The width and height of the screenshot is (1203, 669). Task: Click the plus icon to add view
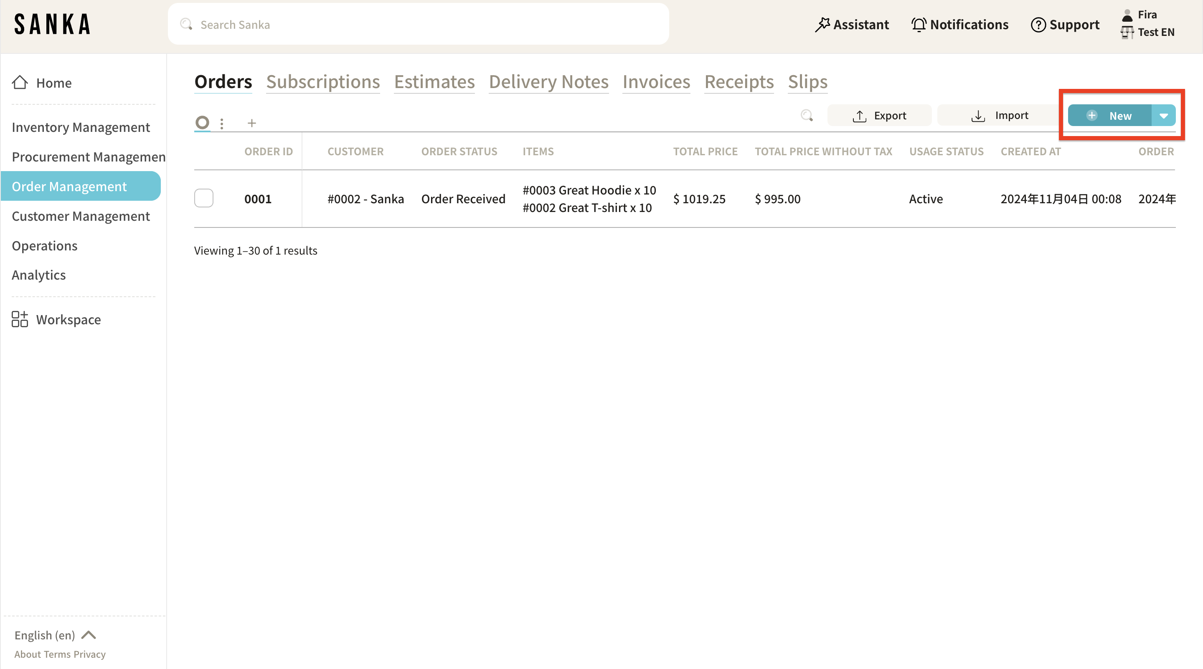[252, 123]
